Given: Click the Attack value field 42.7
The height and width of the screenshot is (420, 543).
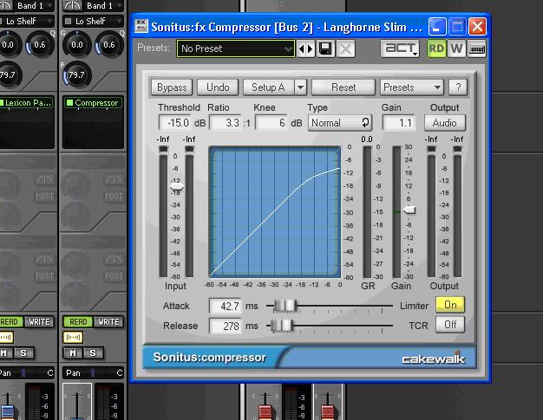Looking at the screenshot, I should pos(226,306).
